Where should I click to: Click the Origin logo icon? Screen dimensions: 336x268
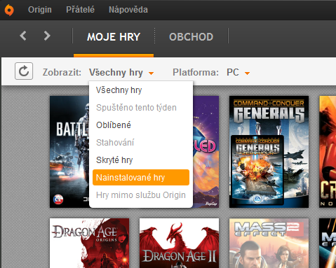9,10
